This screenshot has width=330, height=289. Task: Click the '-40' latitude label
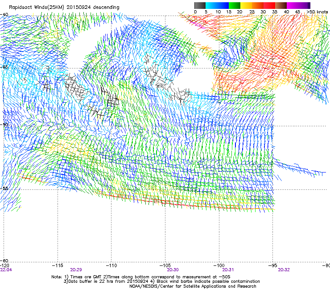click(x=4, y=15)
